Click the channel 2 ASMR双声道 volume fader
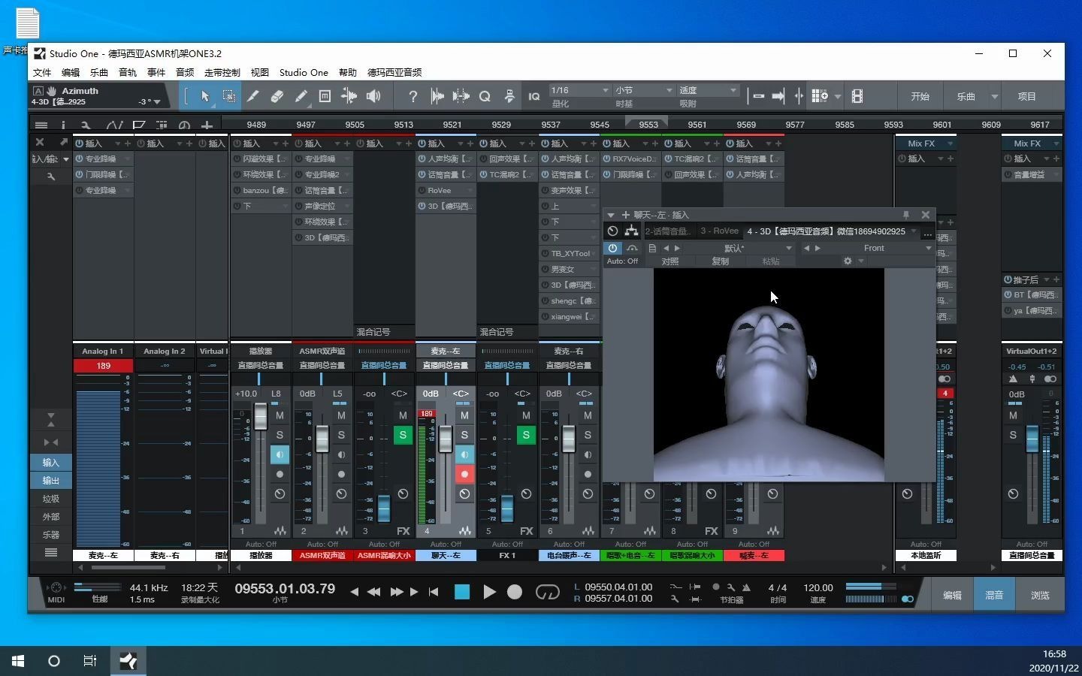Viewport: 1082px width, 676px height. click(322, 439)
